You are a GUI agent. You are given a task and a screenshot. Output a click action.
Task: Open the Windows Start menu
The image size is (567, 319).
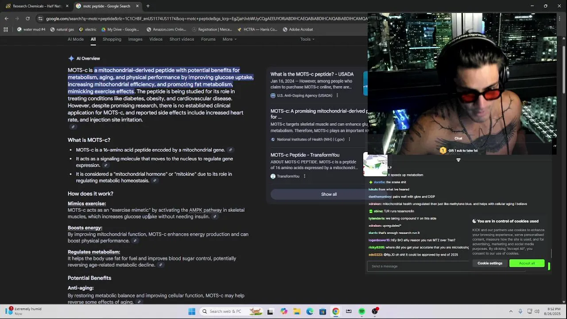[x=192, y=311]
